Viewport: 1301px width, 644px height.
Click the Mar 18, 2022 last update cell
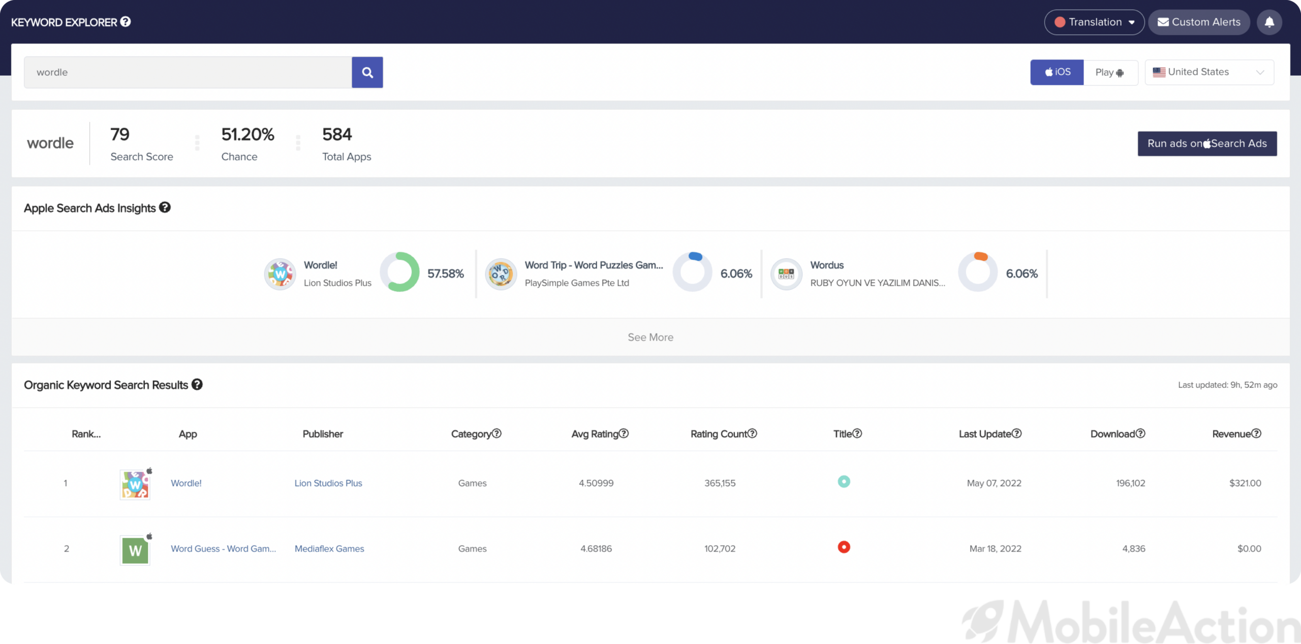click(996, 548)
